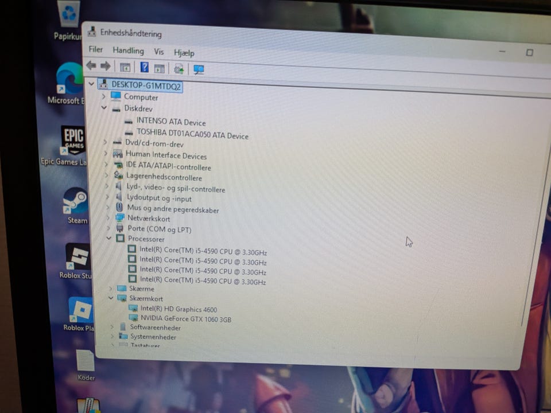Expand the Softwareenheder category
This screenshot has width=551, height=413.
(112, 326)
